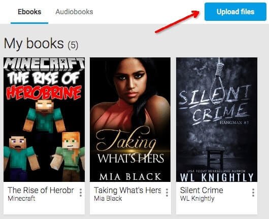Select the author label Minecraft
Image resolution: width=269 pixels, height=219 pixels.
coord(21,199)
